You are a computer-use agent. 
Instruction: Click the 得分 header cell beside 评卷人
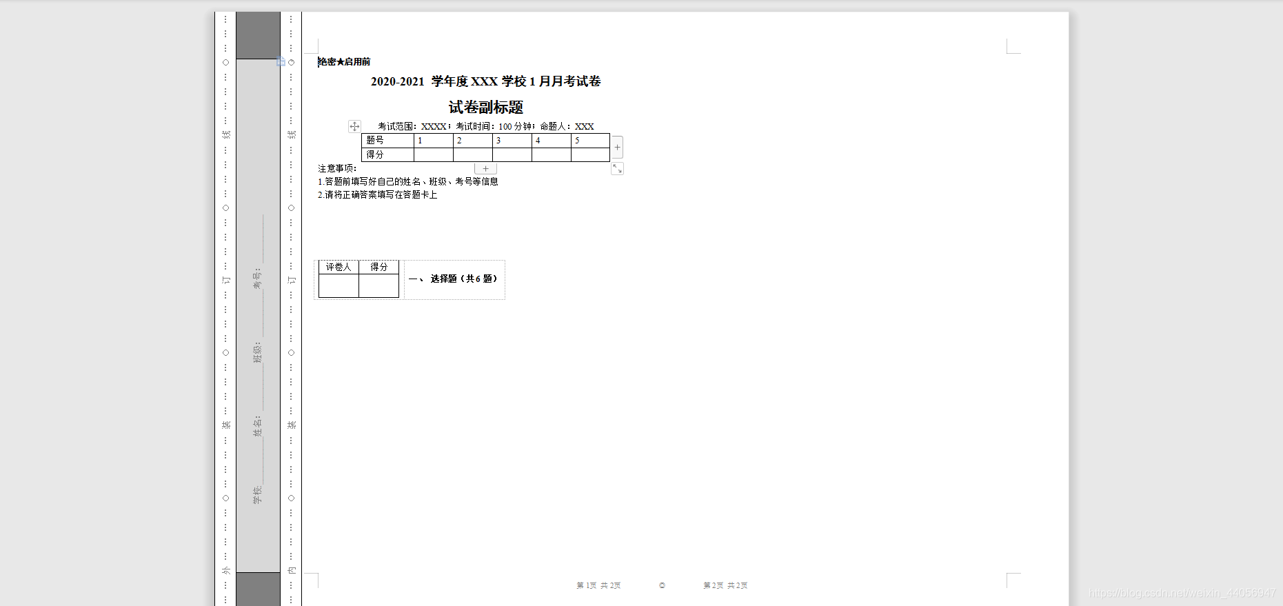379,267
